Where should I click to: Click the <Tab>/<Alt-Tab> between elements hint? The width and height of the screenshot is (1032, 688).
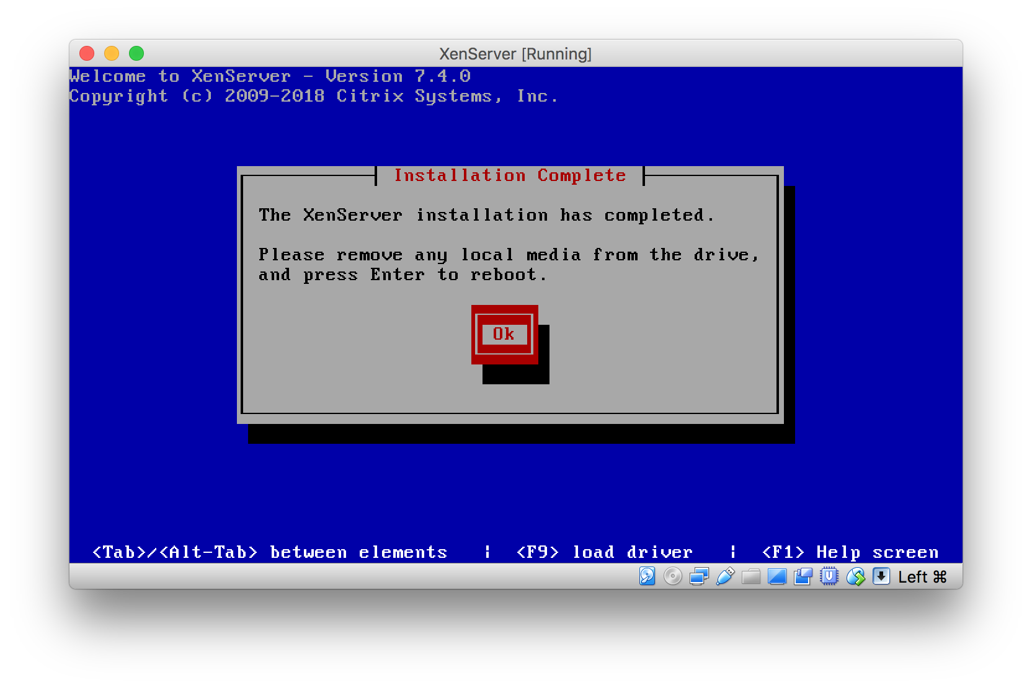[270, 552]
